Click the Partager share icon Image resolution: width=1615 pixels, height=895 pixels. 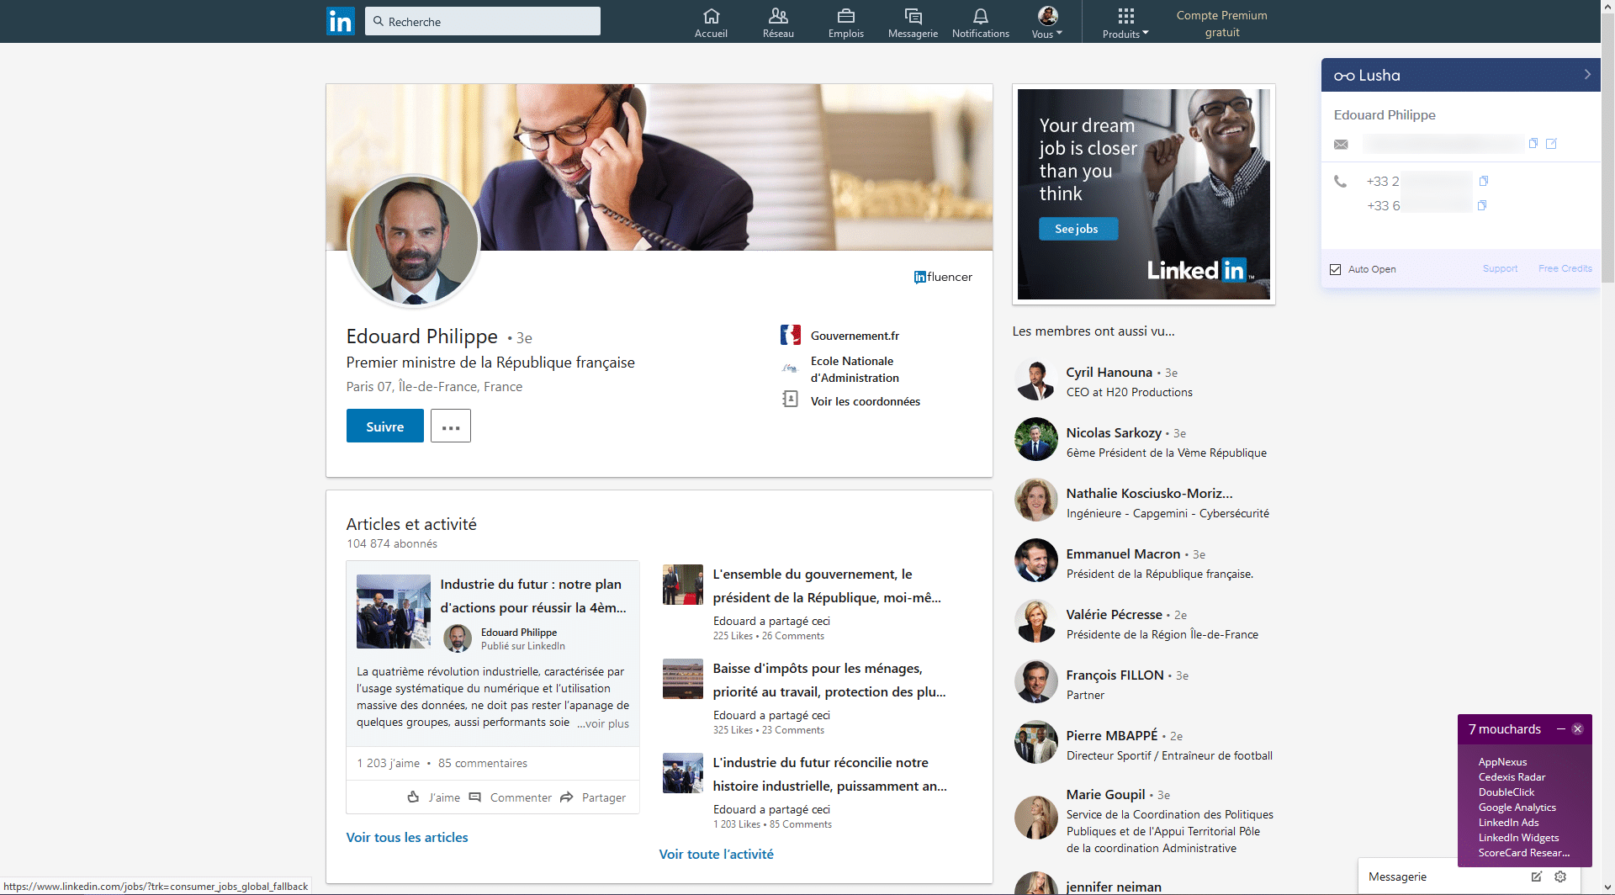coord(566,797)
